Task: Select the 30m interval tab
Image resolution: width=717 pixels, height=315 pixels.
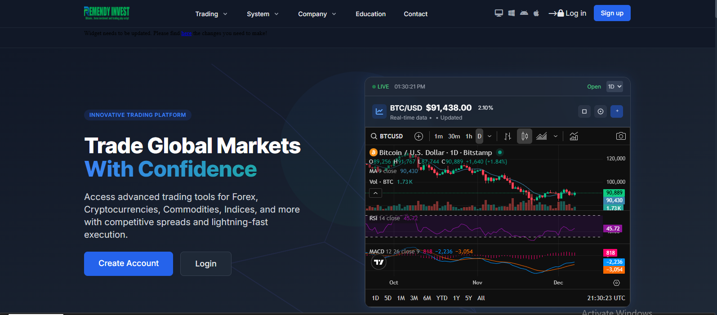Action: pos(454,136)
